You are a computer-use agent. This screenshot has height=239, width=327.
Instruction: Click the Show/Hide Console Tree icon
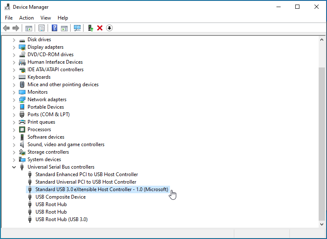tap(29, 28)
